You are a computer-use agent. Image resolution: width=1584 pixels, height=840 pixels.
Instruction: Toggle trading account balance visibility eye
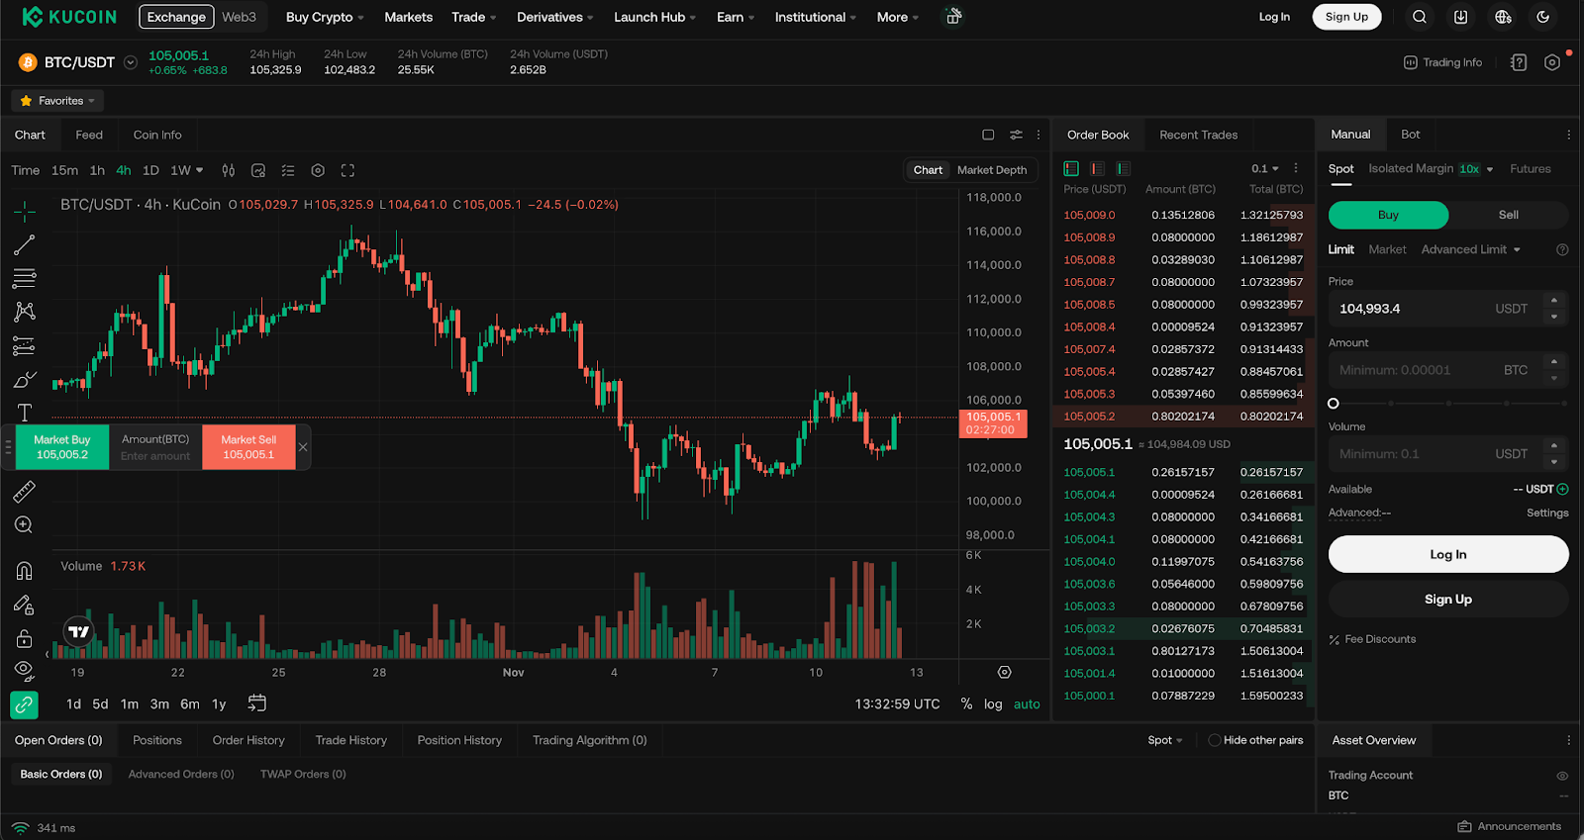coord(1562,776)
